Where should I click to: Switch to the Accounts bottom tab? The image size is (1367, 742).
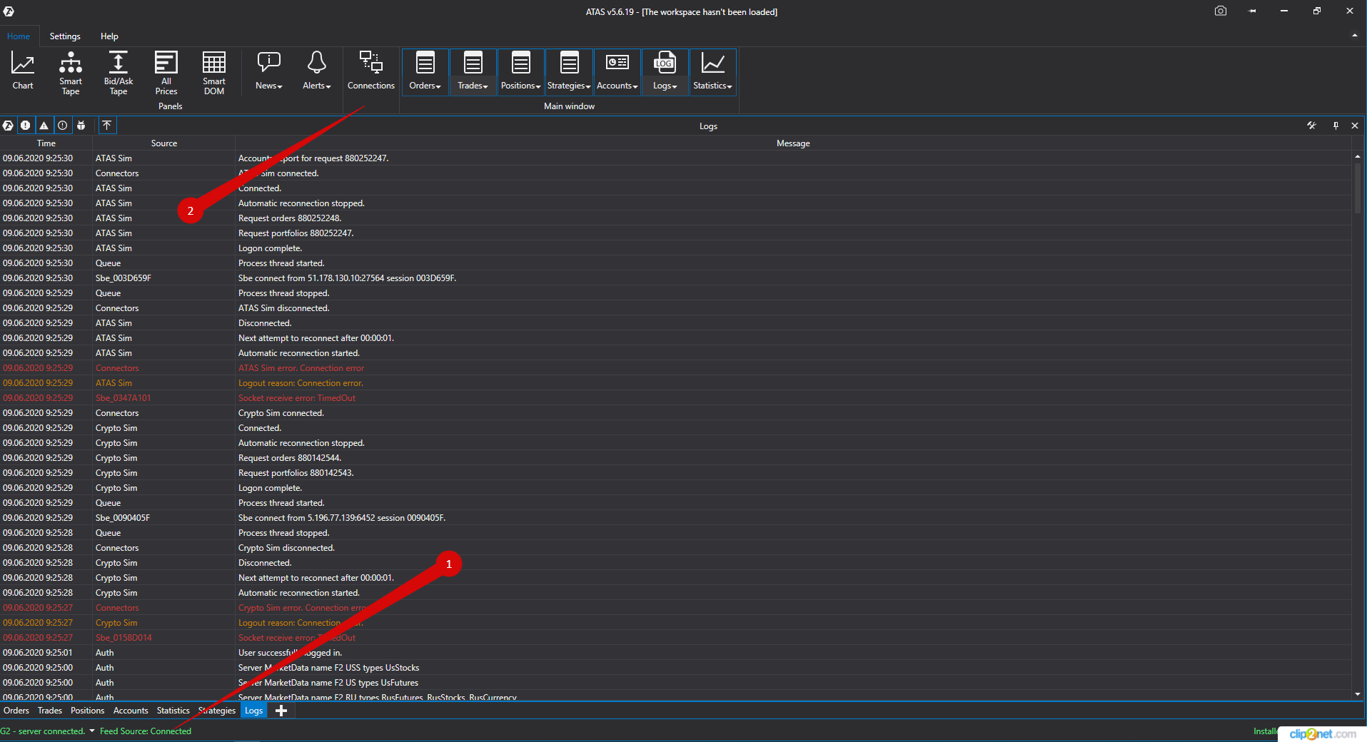point(131,711)
